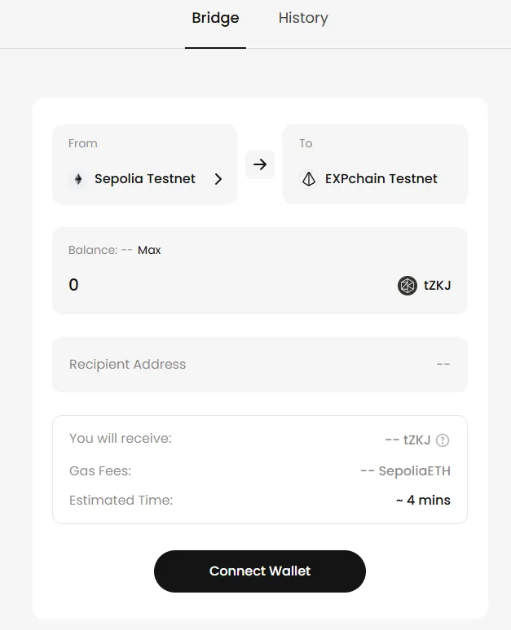Image resolution: width=511 pixels, height=630 pixels.
Task: Expand the Sepolia Testnet chevron
Action: (218, 179)
